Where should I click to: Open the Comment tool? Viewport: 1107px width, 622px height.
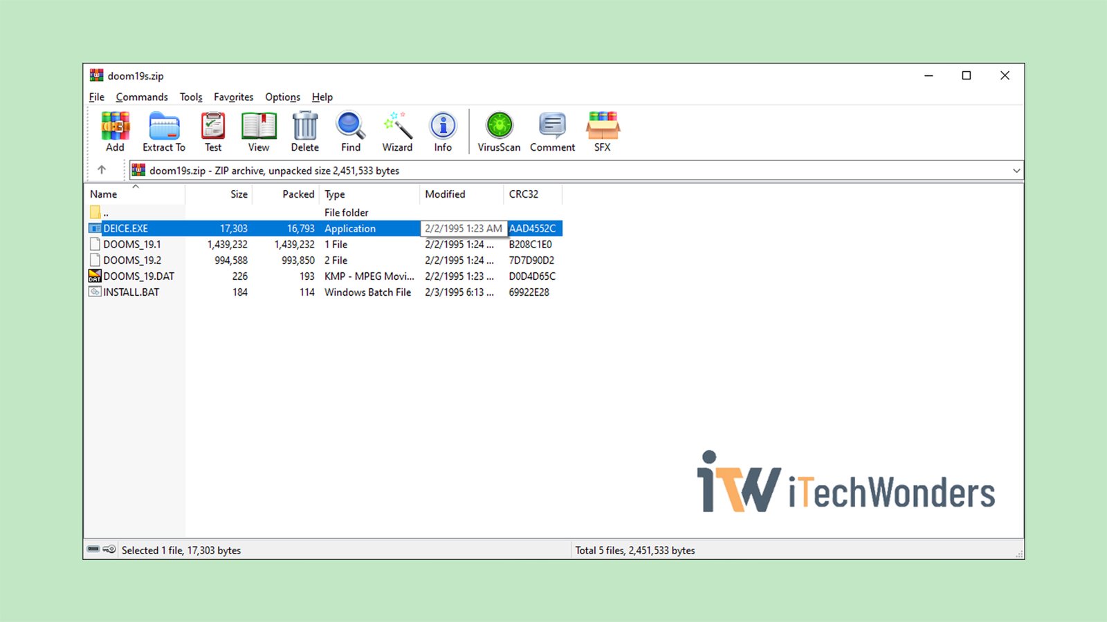pyautogui.click(x=552, y=131)
